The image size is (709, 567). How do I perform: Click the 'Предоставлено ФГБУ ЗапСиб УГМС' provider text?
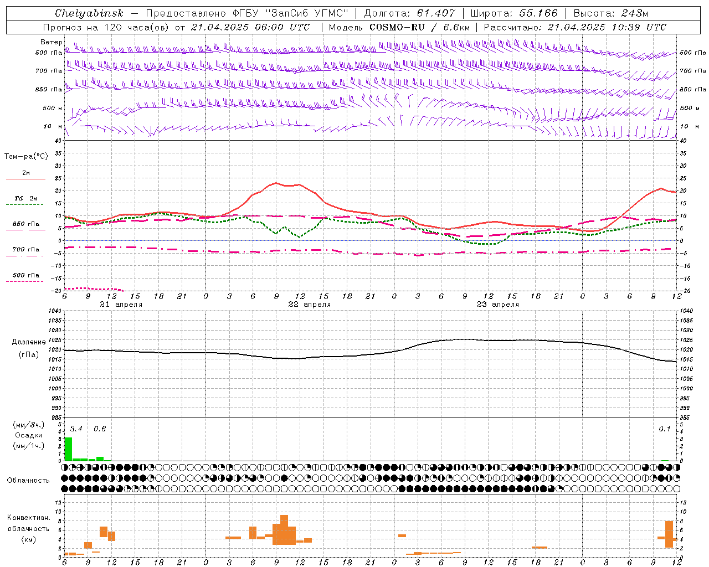click(246, 13)
